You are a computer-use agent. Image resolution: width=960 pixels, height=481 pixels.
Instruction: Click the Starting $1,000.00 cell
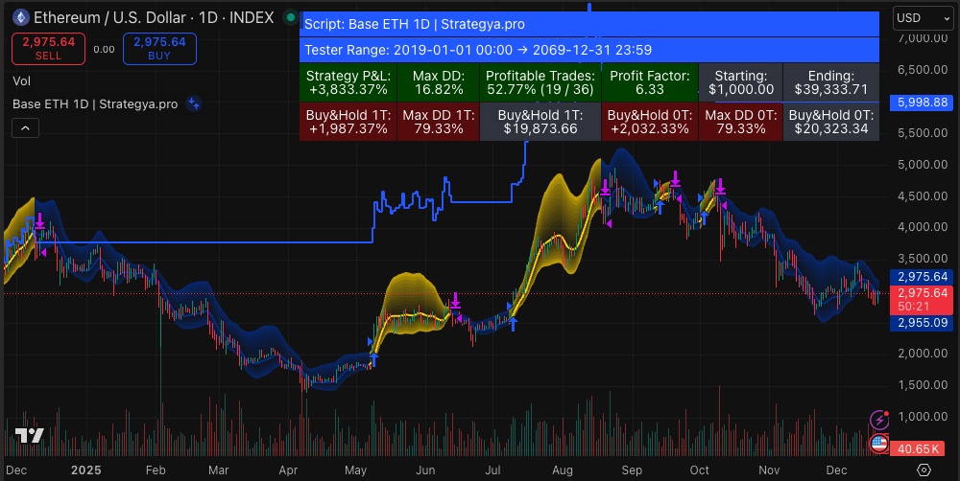741,82
